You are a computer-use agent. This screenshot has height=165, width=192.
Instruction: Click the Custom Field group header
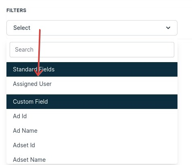pos(92,102)
